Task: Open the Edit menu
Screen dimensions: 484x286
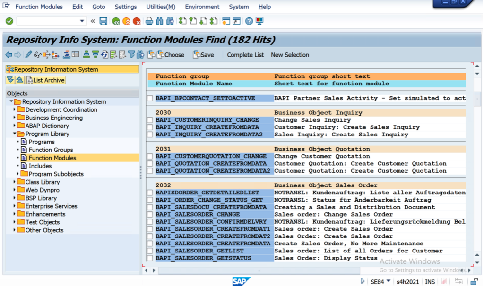Action: 78,7
